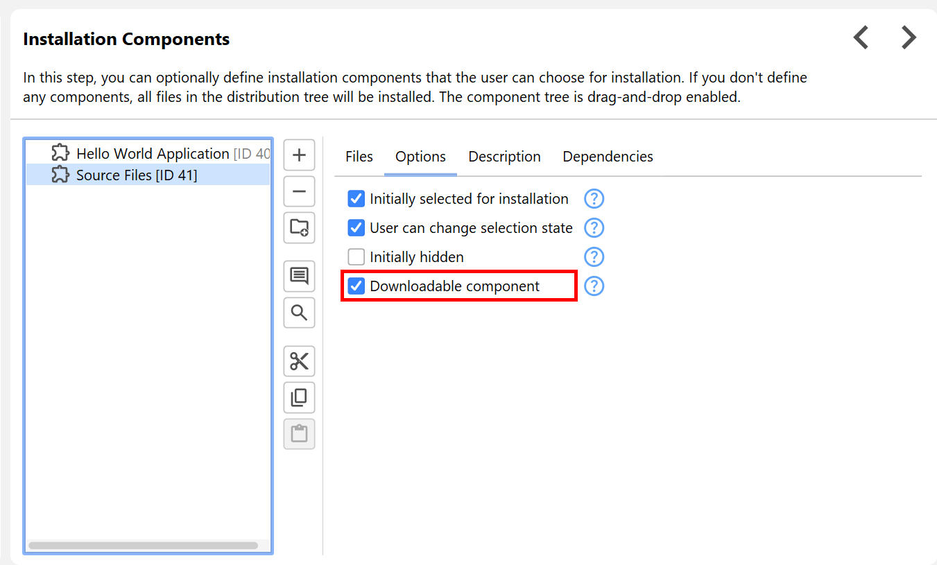Open the Dependencies tab
The image size is (937, 565).
pyautogui.click(x=608, y=157)
